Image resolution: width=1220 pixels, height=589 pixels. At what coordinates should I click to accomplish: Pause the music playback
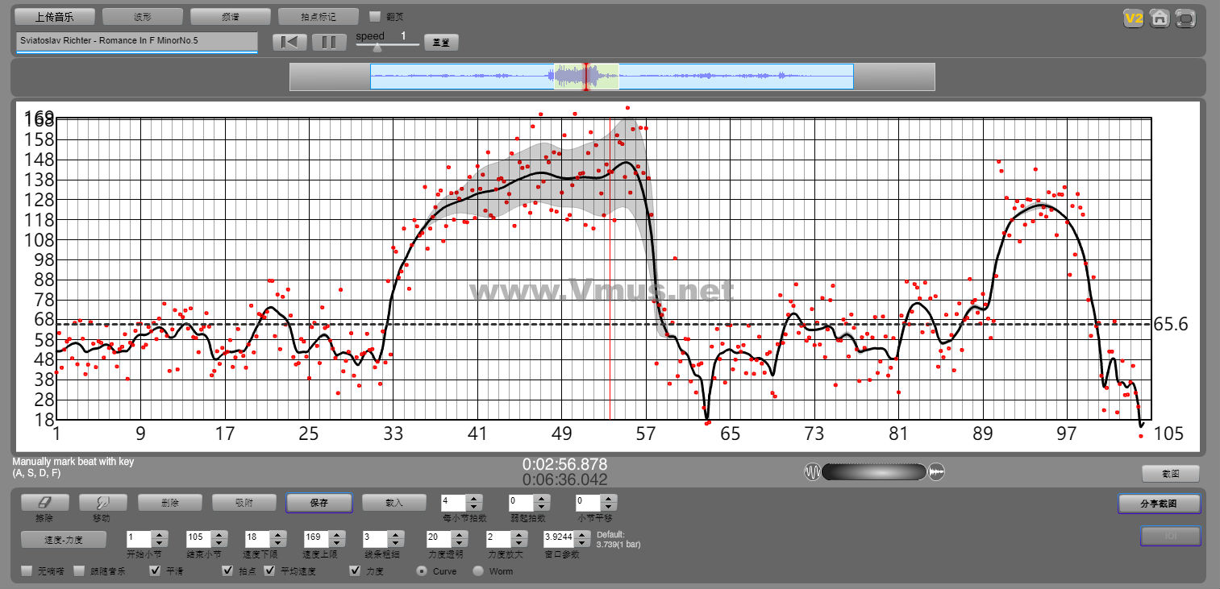pyautogui.click(x=328, y=43)
